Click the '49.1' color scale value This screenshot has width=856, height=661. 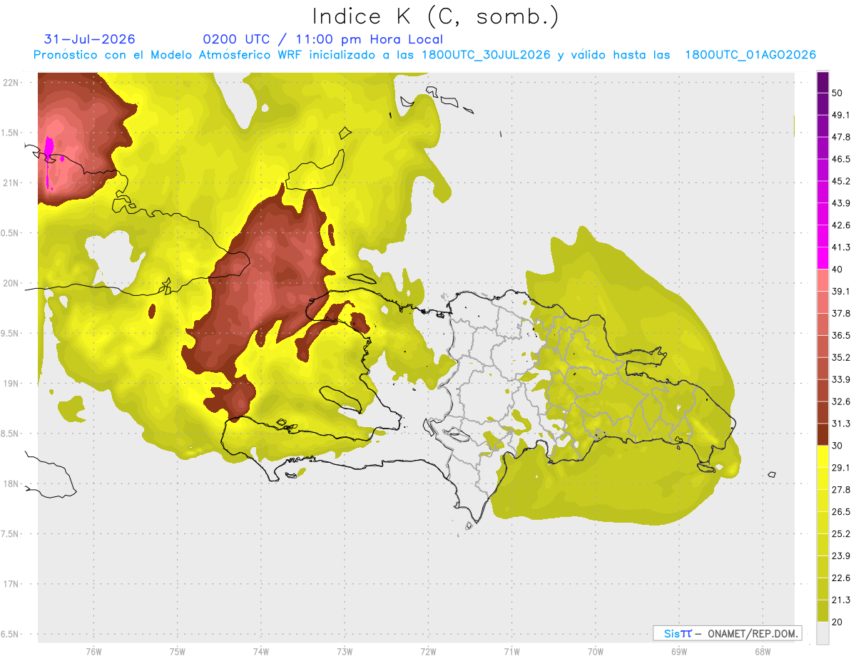[x=841, y=114]
